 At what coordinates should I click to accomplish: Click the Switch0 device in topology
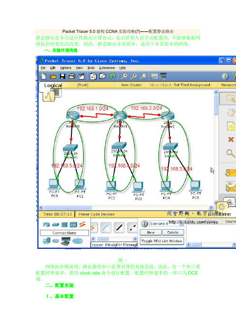[x=70, y=148]
